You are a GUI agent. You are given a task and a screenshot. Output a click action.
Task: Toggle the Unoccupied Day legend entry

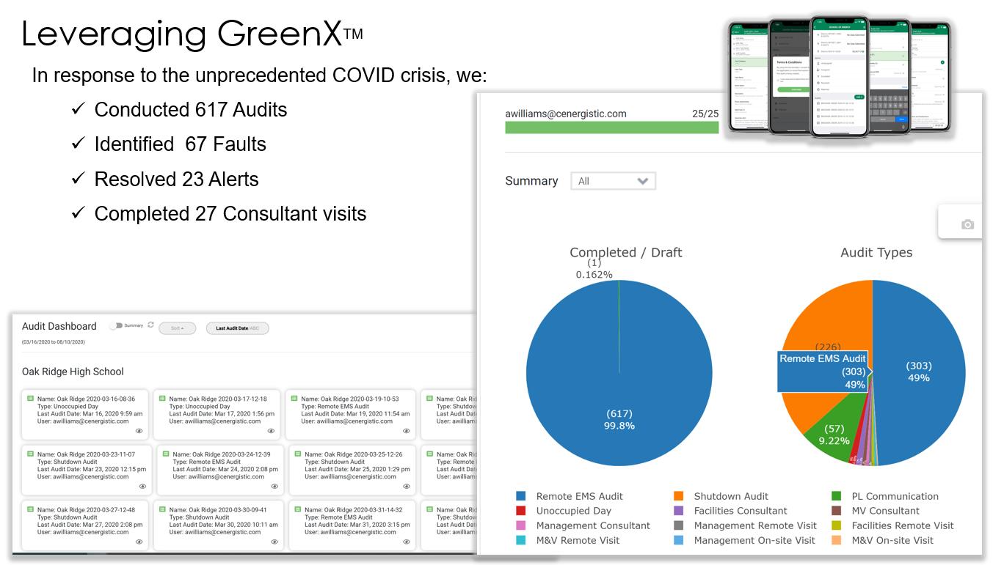click(564, 511)
